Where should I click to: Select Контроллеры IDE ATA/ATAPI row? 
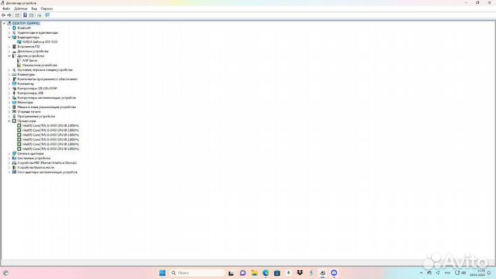(x=37, y=88)
